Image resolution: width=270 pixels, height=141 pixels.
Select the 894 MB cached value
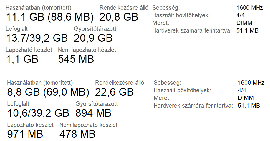pyautogui.click(x=93, y=113)
